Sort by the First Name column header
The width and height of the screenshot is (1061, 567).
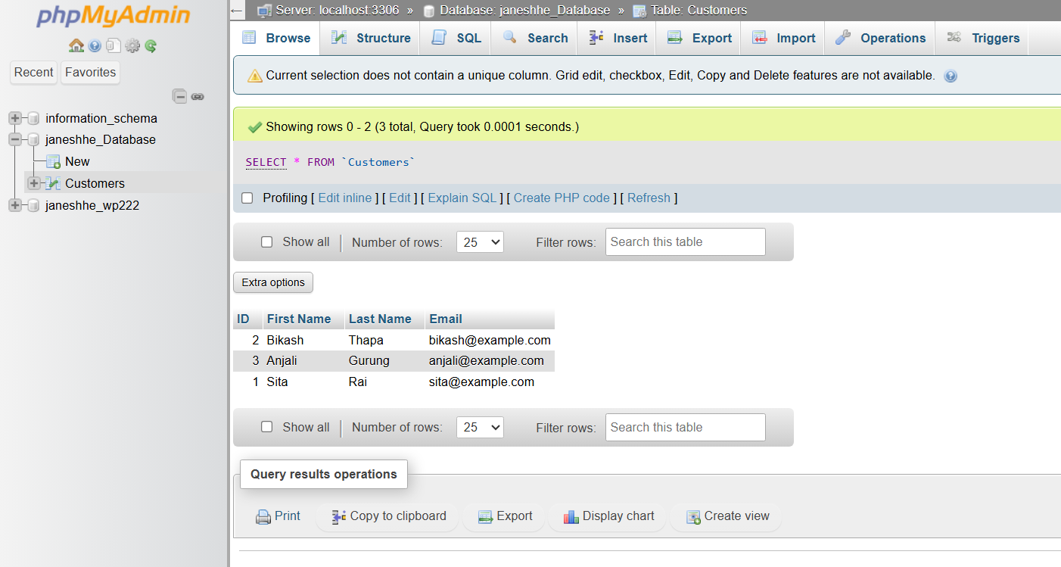[x=299, y=319]
